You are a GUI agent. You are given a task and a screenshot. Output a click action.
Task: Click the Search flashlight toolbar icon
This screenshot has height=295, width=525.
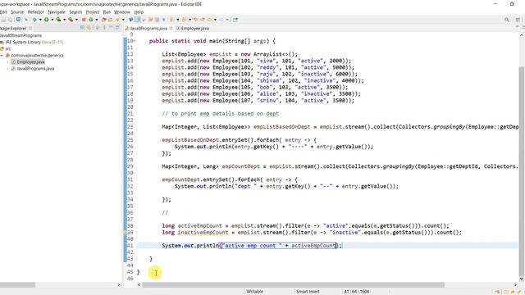click(x=117, y=20)
